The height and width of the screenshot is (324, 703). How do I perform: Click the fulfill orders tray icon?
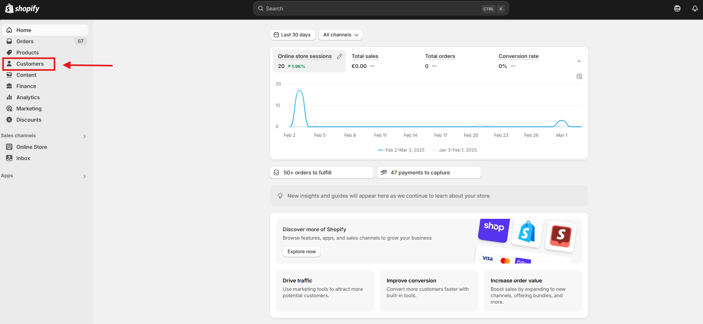pyautogui.click(x=276, y=172)
